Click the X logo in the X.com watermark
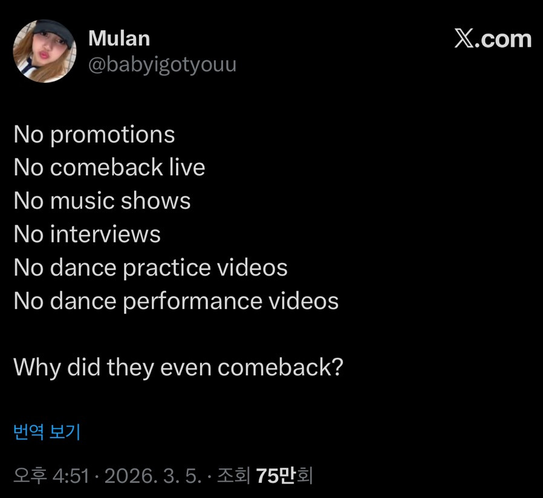Viewport: 543px width, 498px height. point(464,40)
